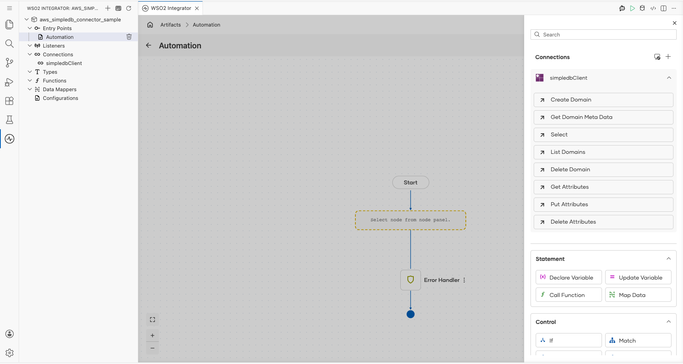Open the Configurations tree item

(60, 98)
